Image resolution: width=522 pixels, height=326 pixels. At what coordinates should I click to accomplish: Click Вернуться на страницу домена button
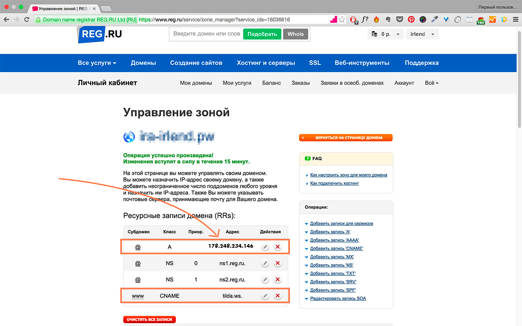(x=346, y=138)
